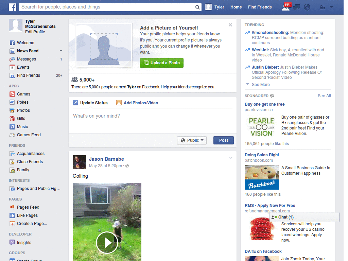Open the messages icon in top bar

point(296,7)
